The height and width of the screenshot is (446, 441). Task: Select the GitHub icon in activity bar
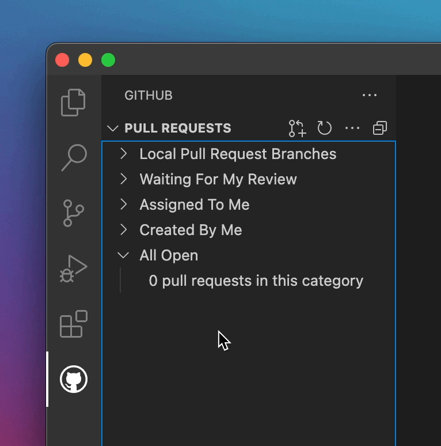pyautogui.click(x=74, y=379)
